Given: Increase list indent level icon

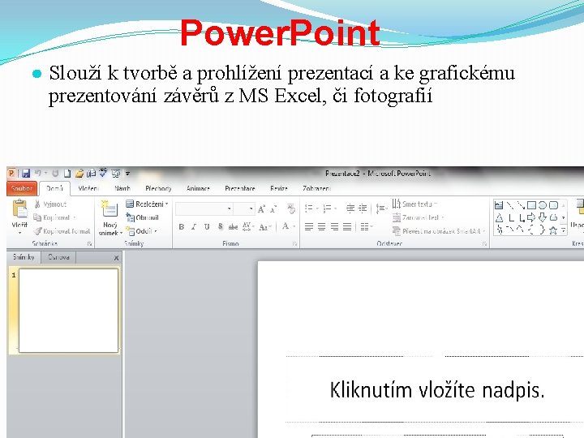Looking at the screenshot, I should 363,208.
